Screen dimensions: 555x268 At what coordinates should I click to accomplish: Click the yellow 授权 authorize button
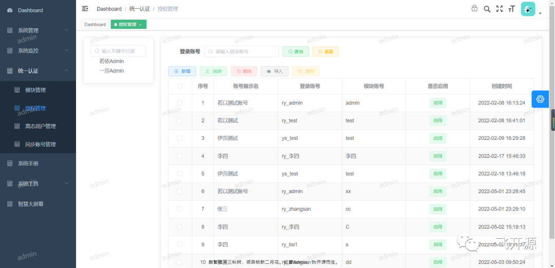[306, 72]
